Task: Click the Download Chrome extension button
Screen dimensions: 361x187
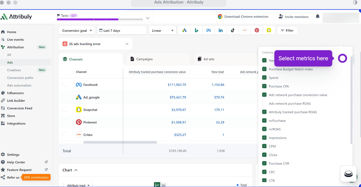Action: 243,16
